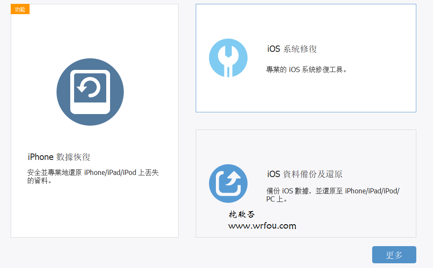Click the text 專業的 iOS 系統修復工具
The width and height of the screenshot is (433, 268).
point(306,69)
